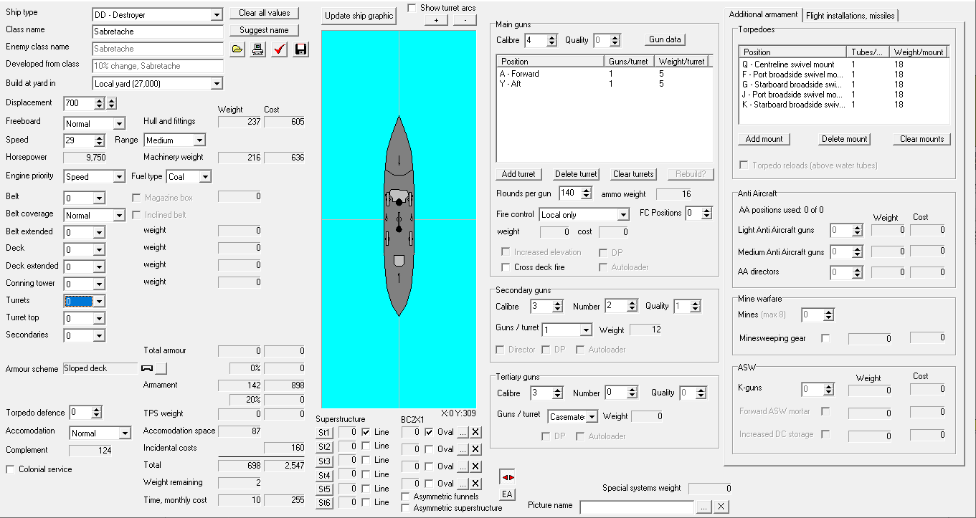Image resolution: width=976 pixels, height=518 pixels.
Task: Save the design with floppy disk icon
Action: pyautogui.click(x=300, y=49)
